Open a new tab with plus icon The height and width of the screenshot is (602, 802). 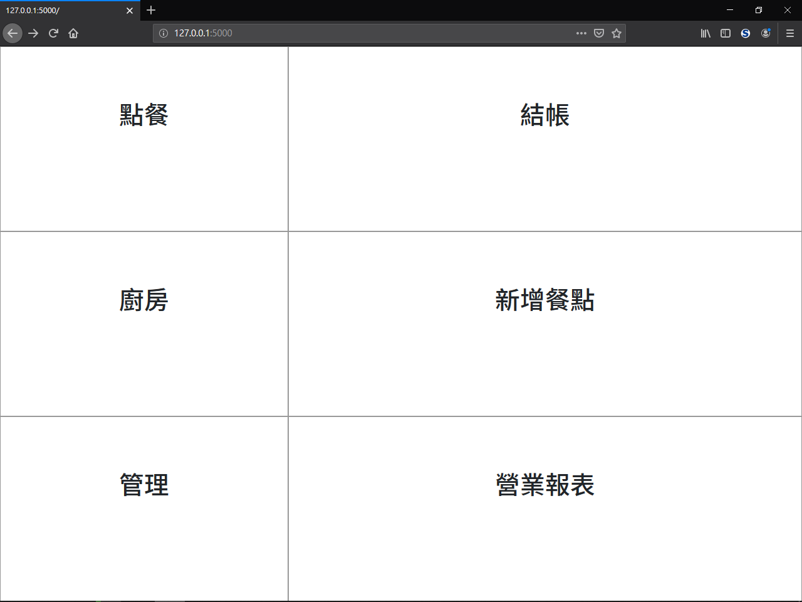[x=151, y=10]
